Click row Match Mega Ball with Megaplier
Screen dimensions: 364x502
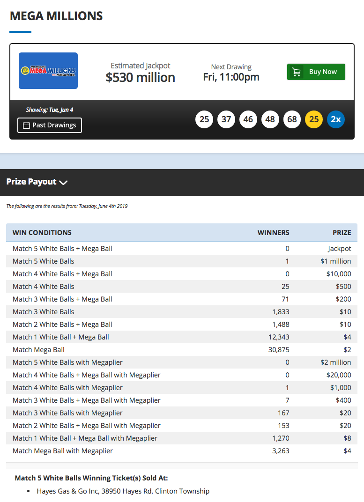182,451
